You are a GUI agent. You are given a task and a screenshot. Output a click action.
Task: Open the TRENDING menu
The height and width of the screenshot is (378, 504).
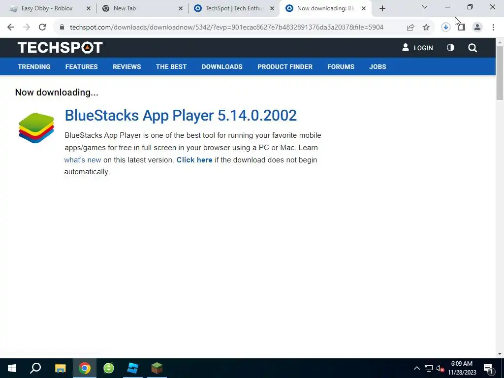point(34,66)
